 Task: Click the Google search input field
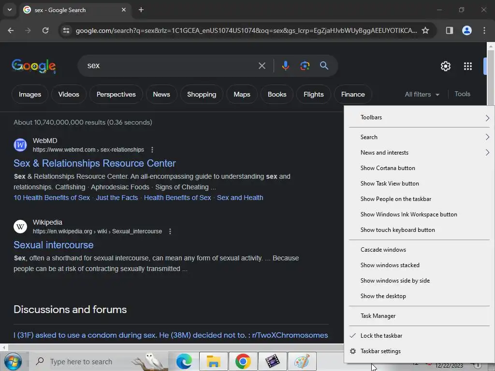(171, 66)
